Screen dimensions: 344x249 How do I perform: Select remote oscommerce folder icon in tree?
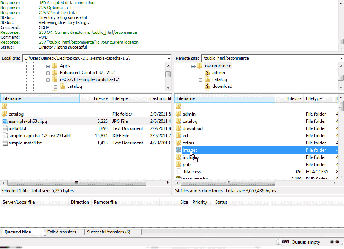coord(200,66)
